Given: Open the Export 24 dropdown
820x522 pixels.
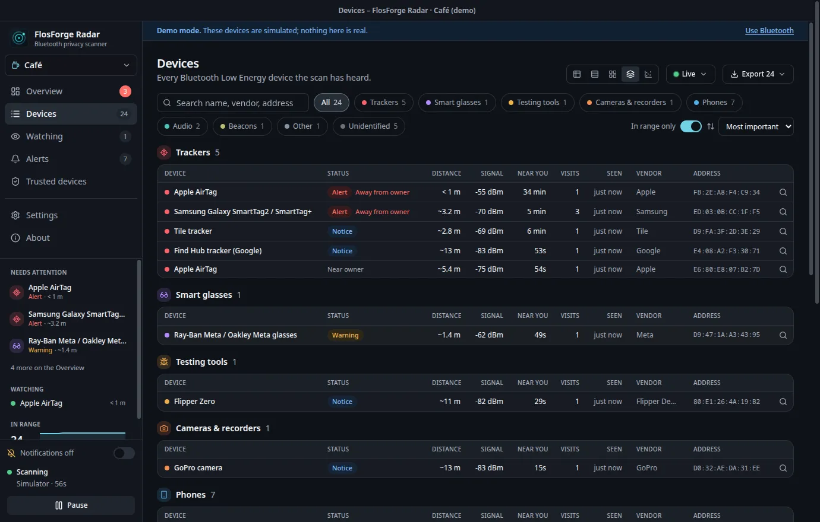Looking at the screenshot, I should pos(758,74).
